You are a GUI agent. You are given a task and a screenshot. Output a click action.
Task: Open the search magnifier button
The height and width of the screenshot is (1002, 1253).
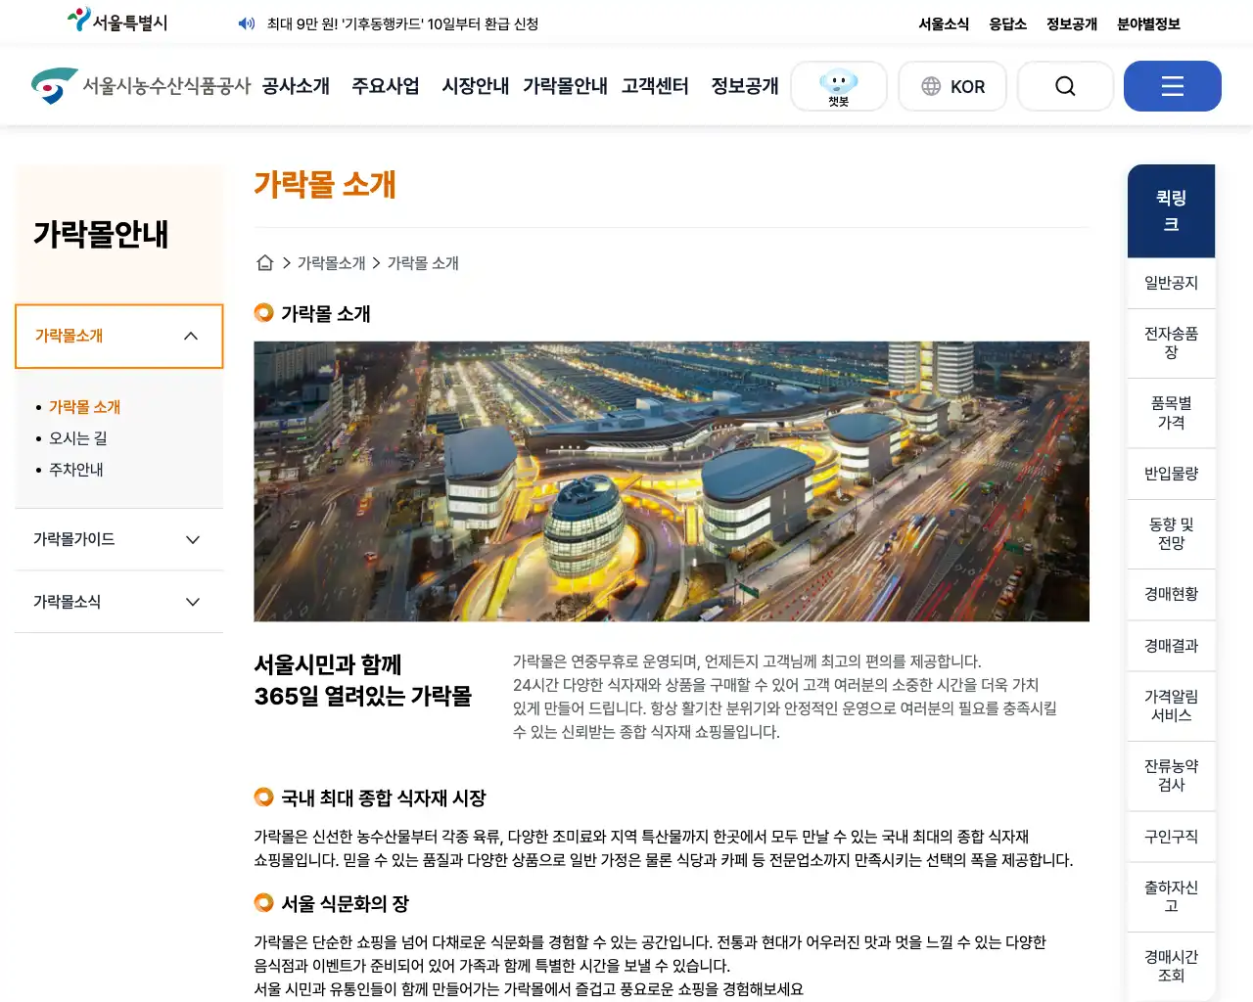(x=1065, y=86)
